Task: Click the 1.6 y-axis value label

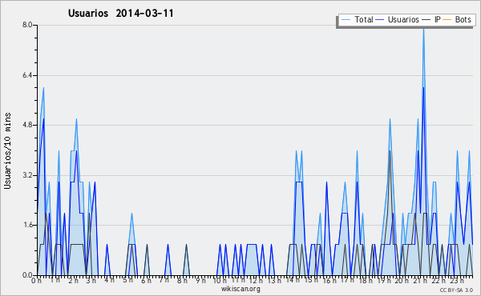Action: (x=27, y=225)
